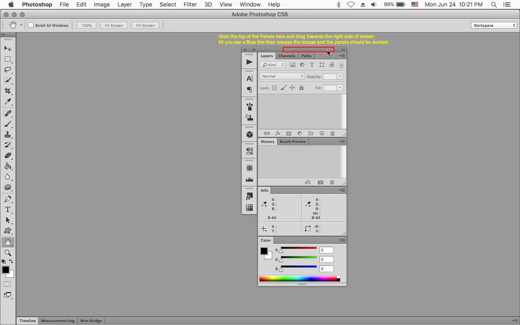Select the Crop tool
This screenshot has width=520, height=325.
coord(8,91)
